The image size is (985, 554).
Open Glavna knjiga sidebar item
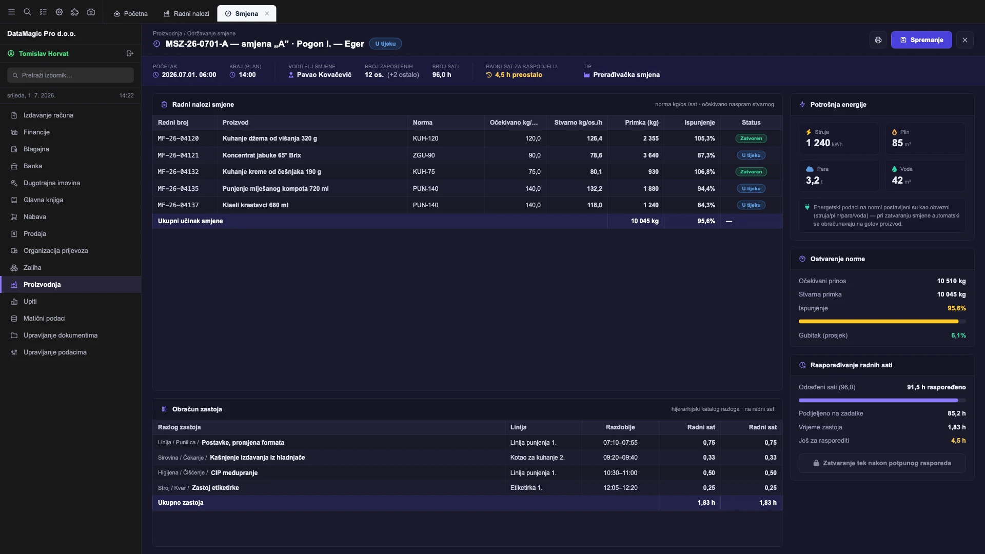[x=71, y=200]
